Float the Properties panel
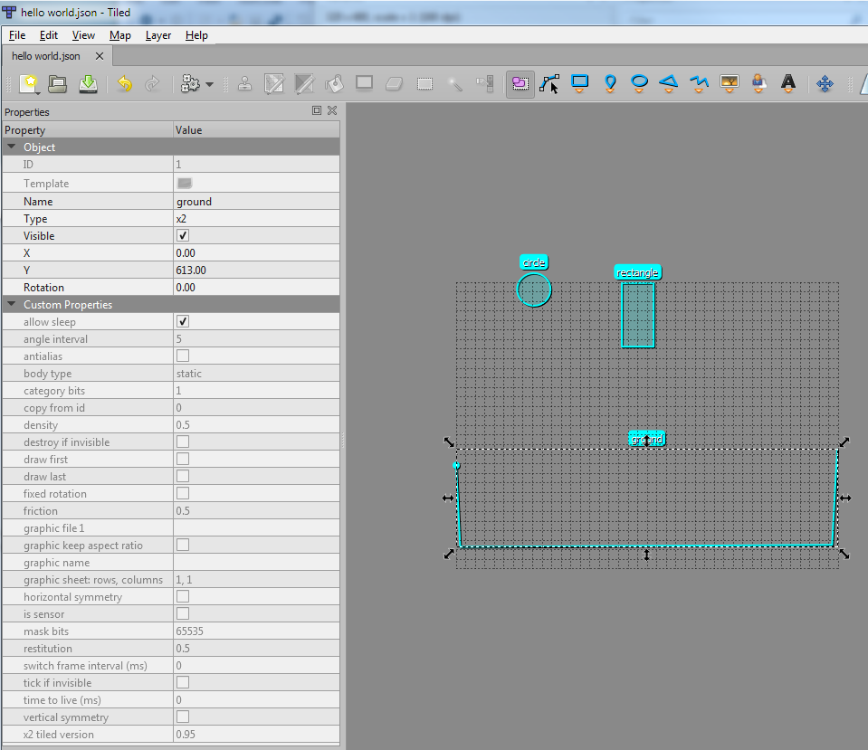The image size is (868, 750). coord(317,110)
